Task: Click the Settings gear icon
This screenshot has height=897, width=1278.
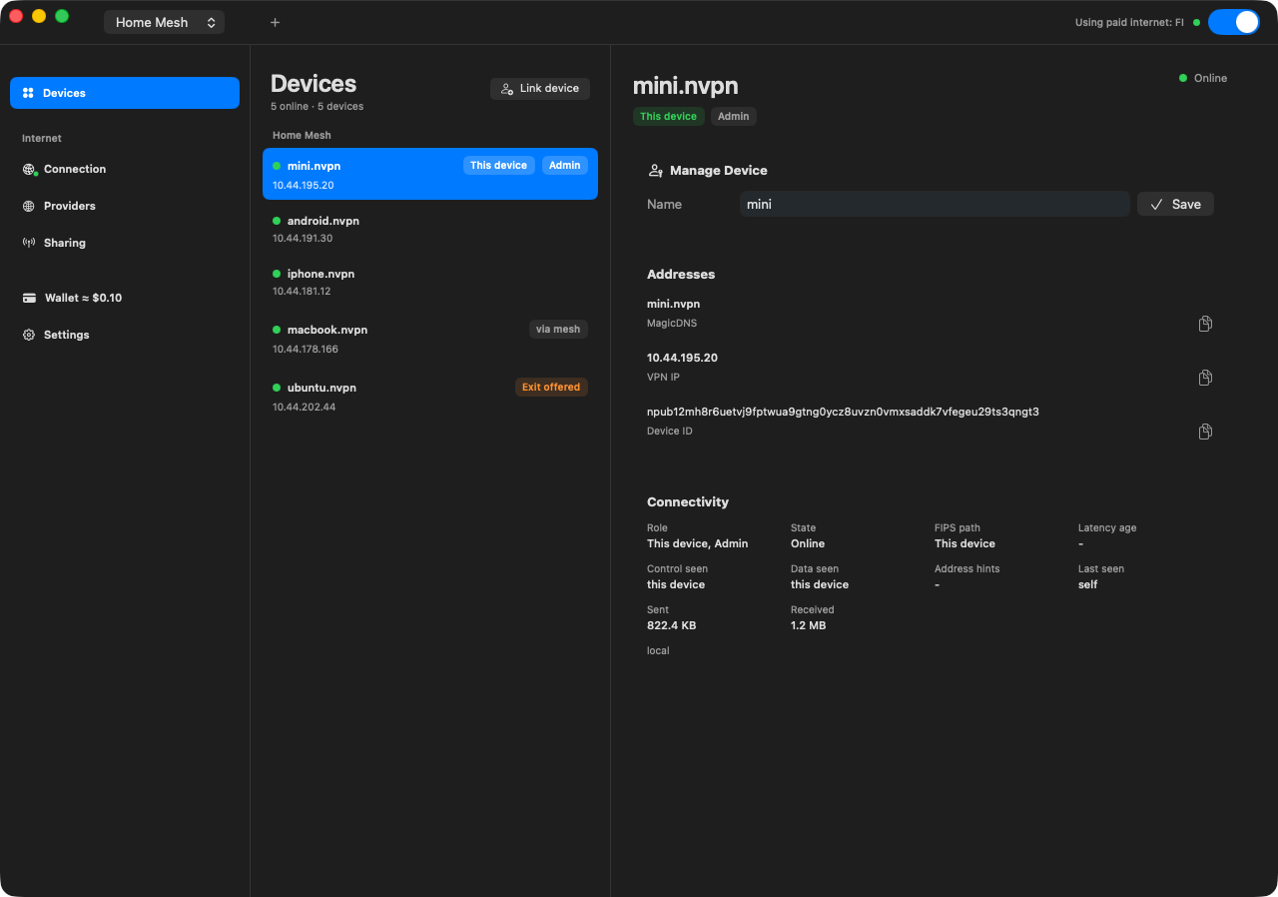Action: point(29,335)
